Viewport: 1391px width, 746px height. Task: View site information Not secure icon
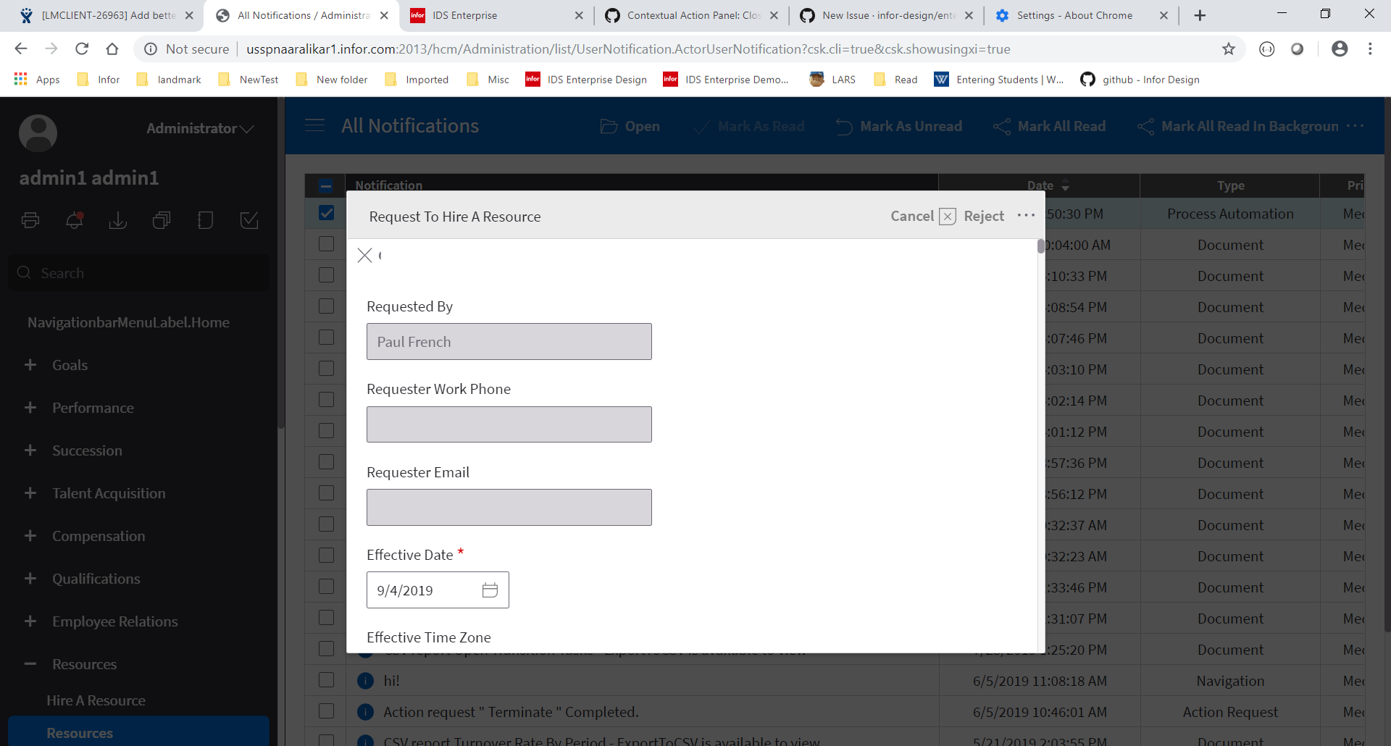pos(151,49)
